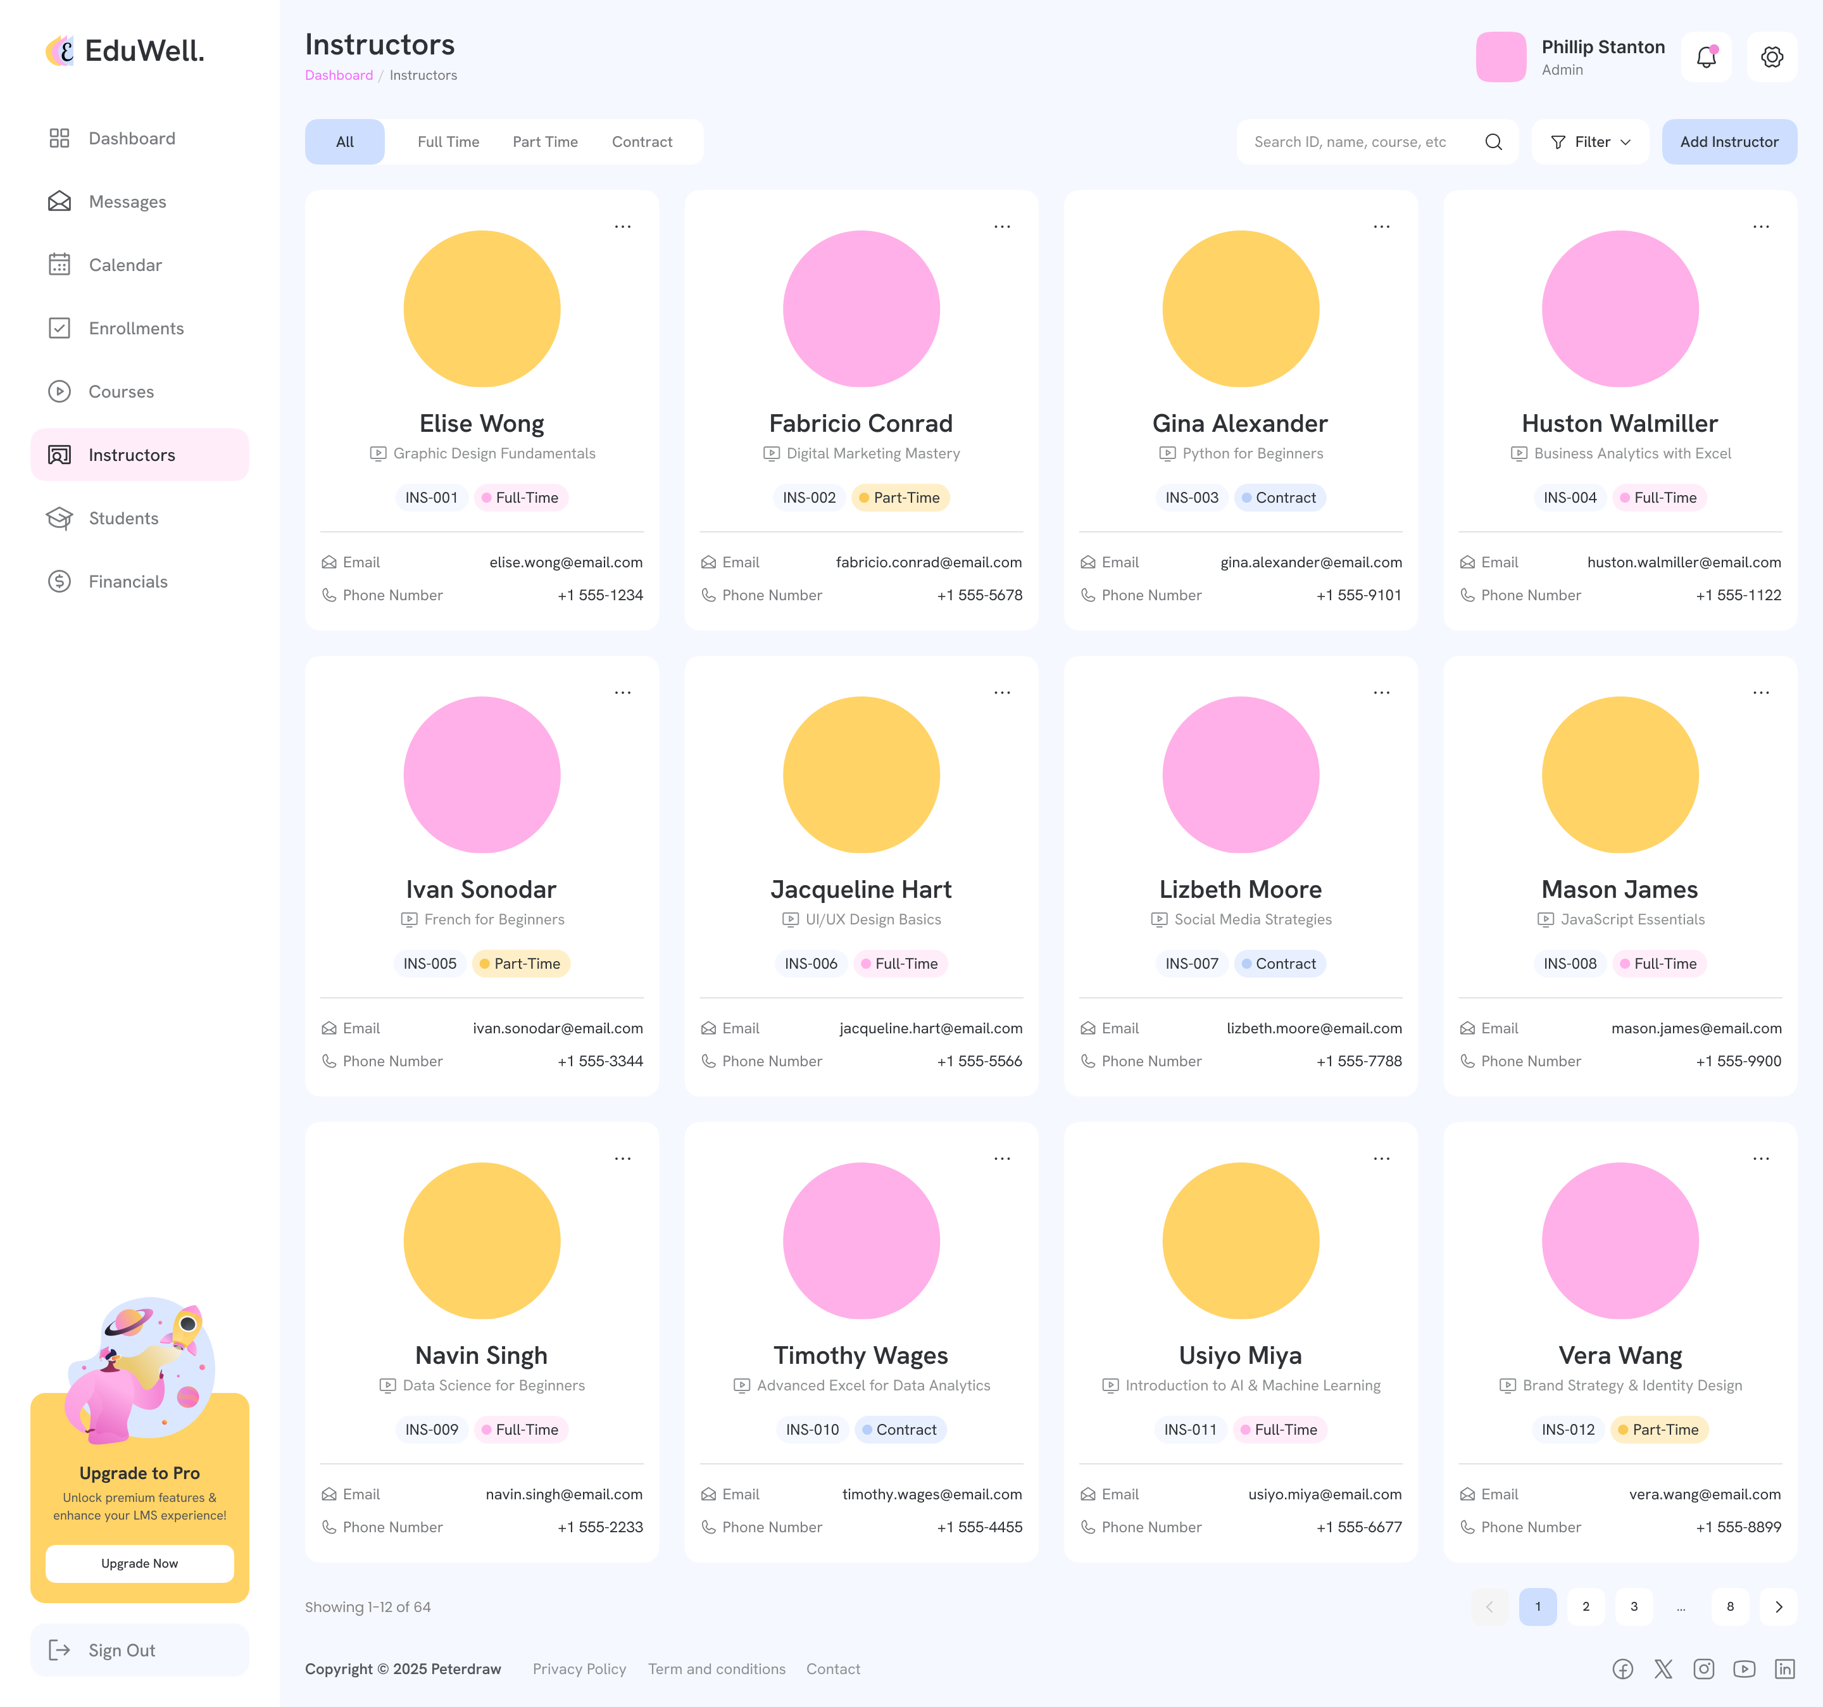Open the Facebook footer icon
The width and height of the screenshot is (1823, 1707).
coord(1622,1668)
